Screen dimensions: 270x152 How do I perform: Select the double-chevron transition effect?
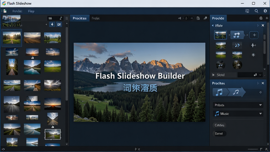click(x=237, y=45)
